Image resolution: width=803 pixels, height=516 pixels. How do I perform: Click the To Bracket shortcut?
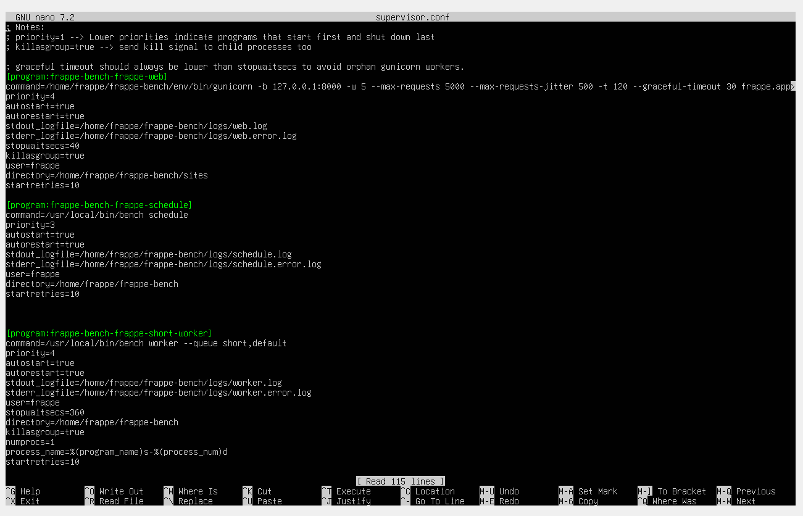pyautogui.click(x=682, y=491)
